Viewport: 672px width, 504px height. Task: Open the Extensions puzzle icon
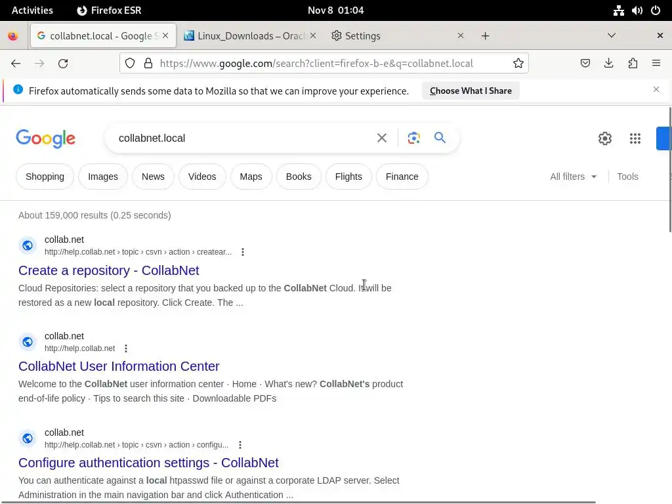click(x=633, y=64)
